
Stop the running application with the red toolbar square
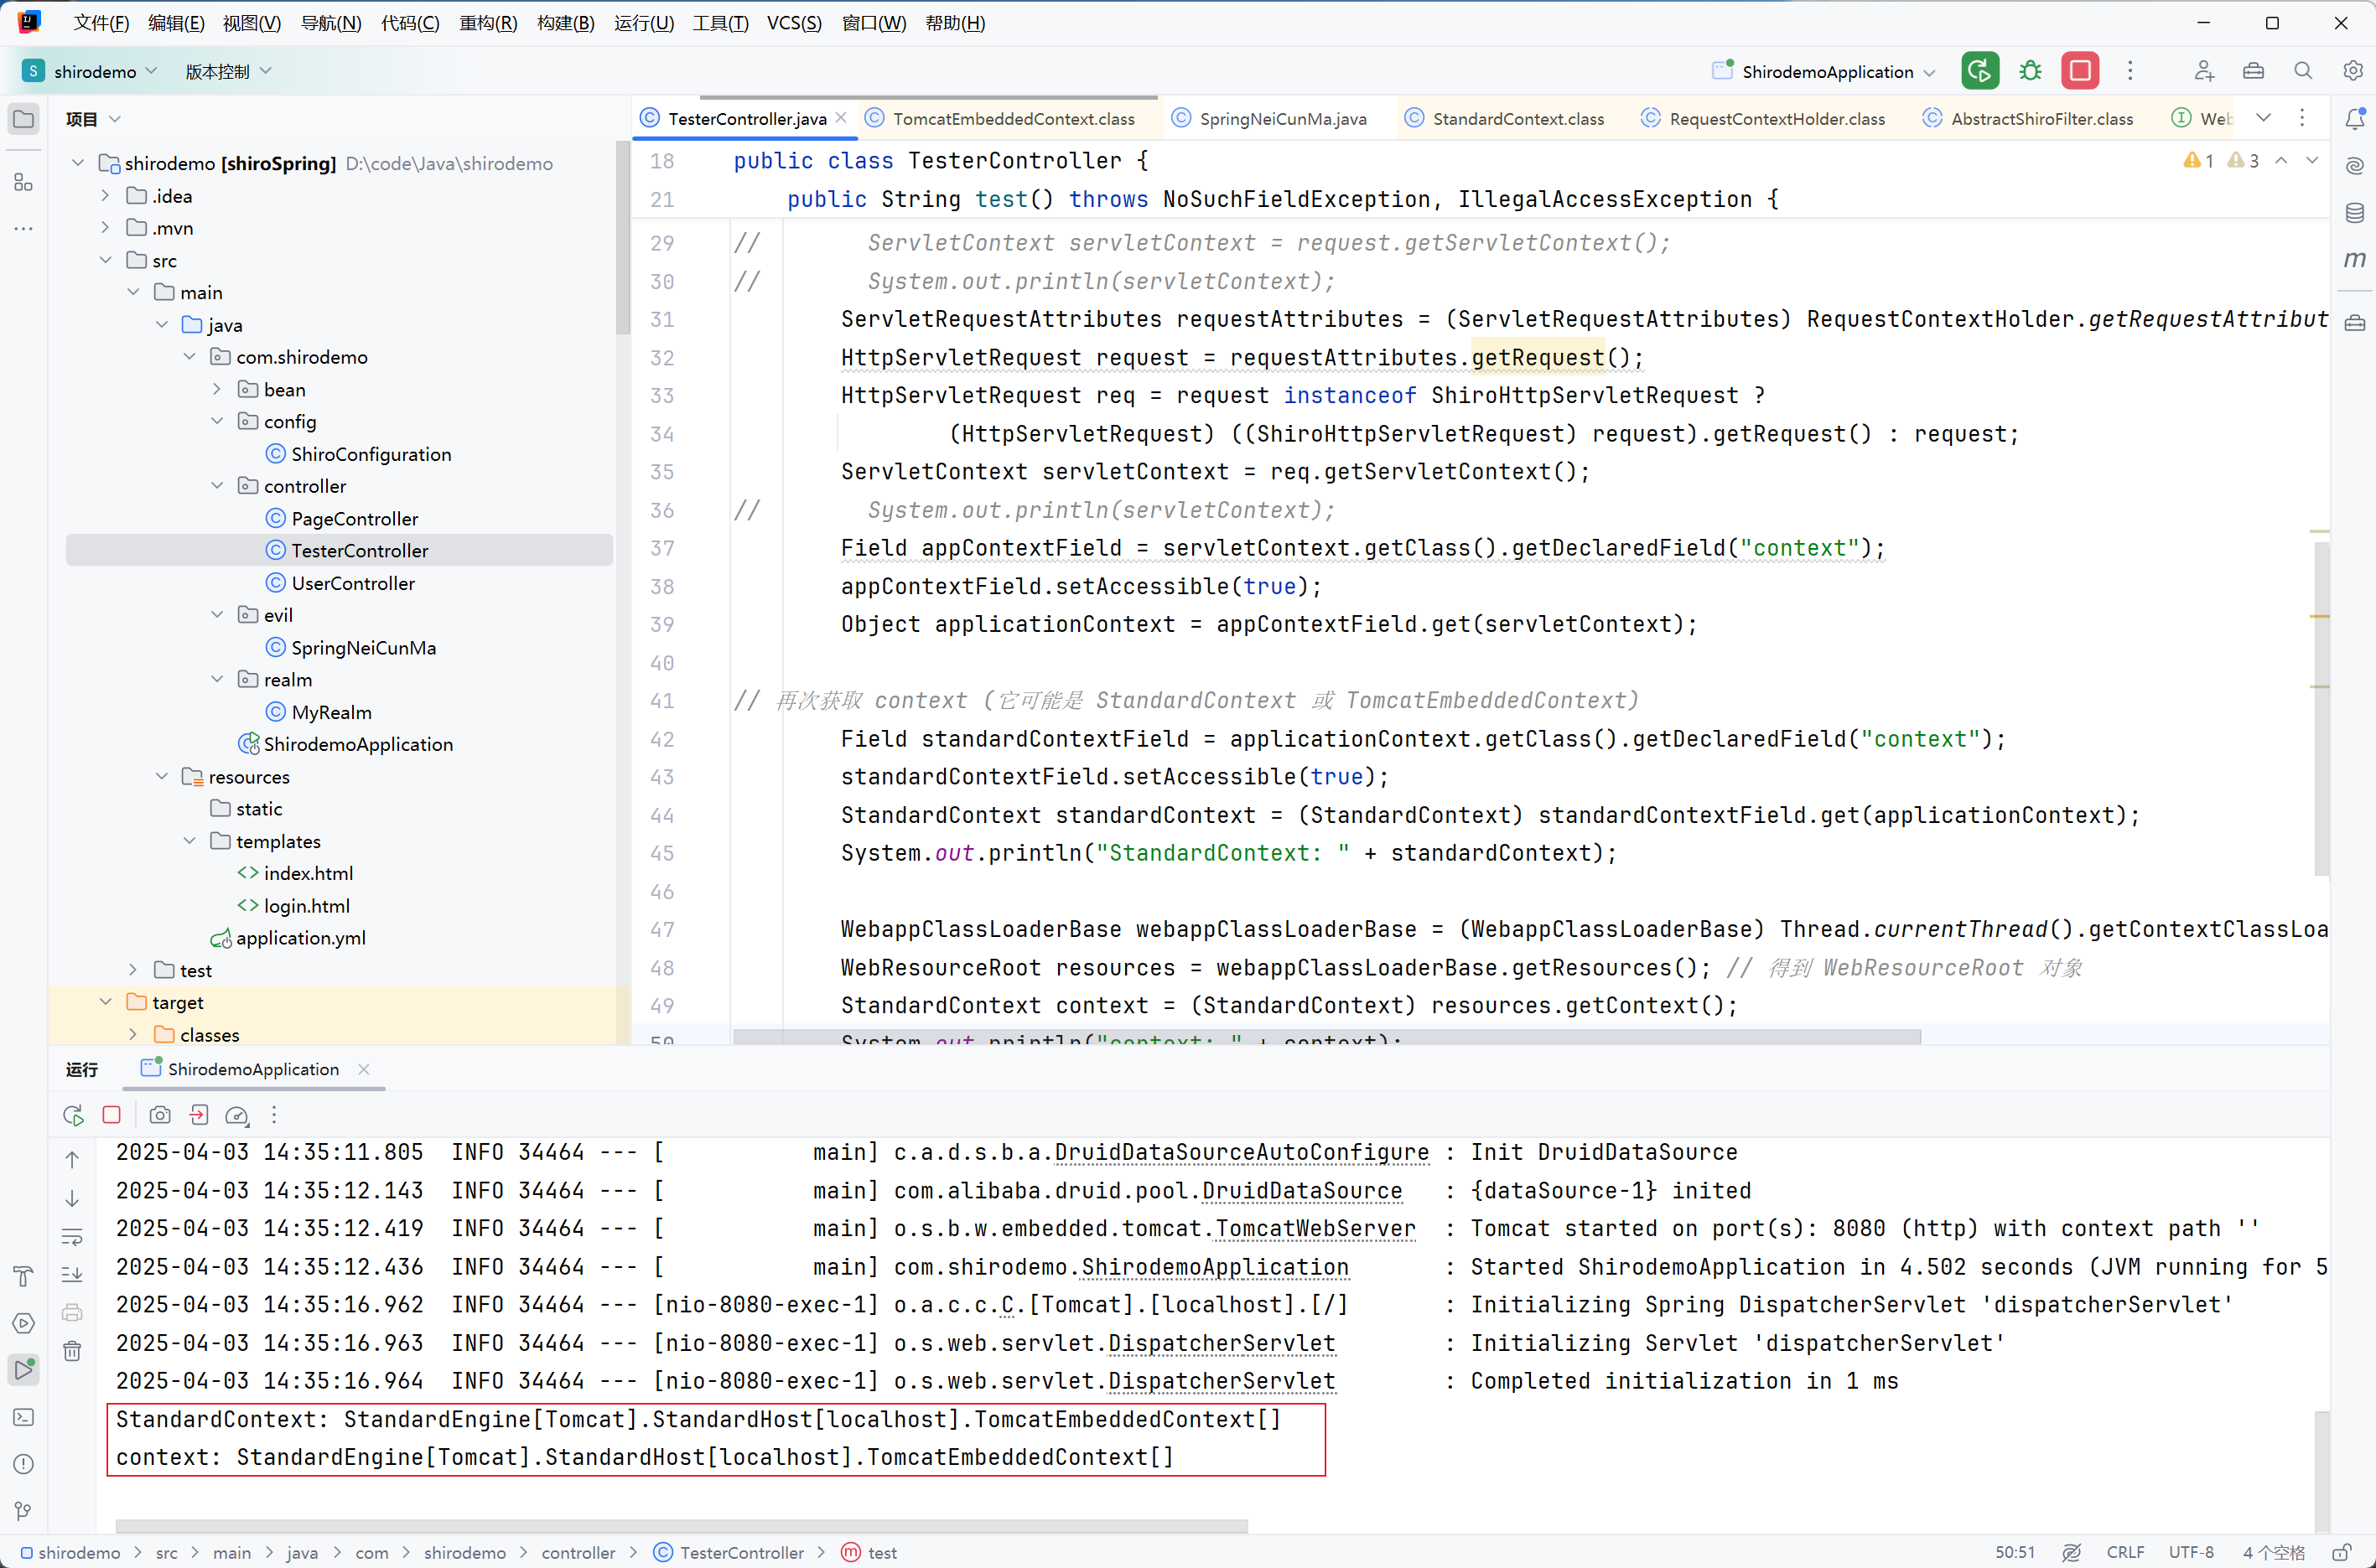[x=2080, y=71]
